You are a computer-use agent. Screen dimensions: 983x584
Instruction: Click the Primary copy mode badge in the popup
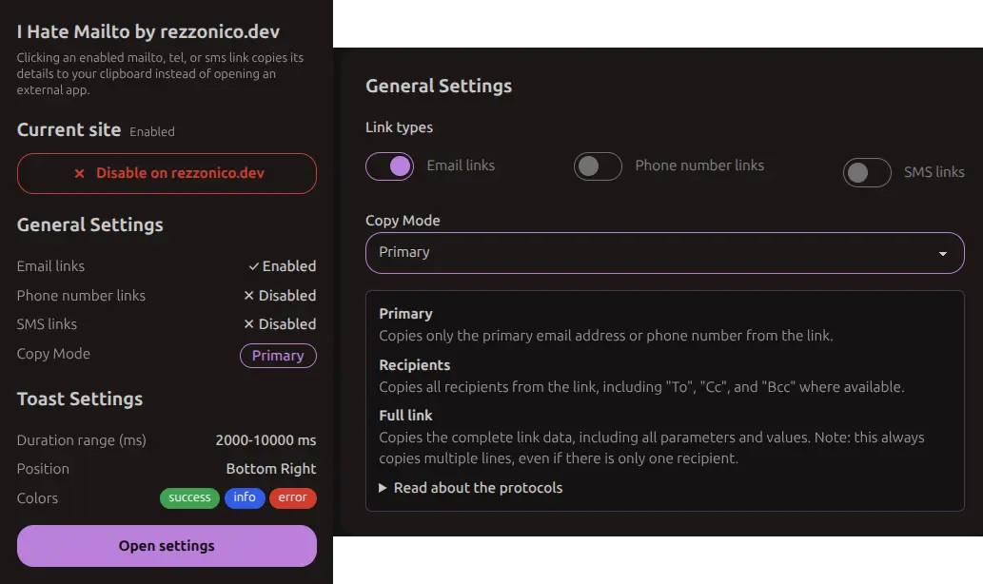click(278, 356)
